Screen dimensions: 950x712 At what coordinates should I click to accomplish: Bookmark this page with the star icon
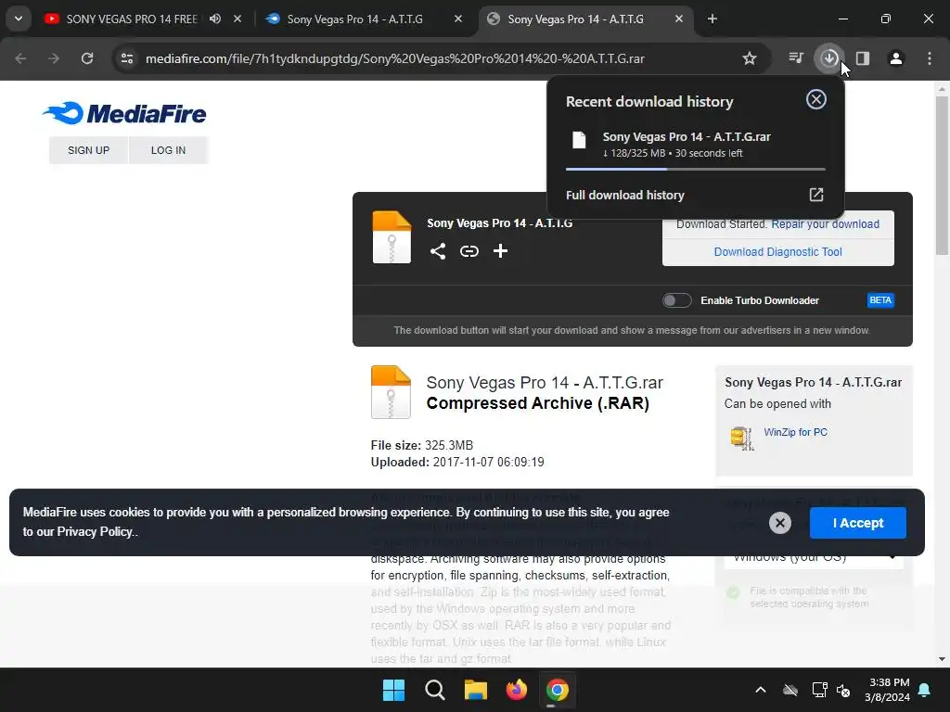point(750,58)
